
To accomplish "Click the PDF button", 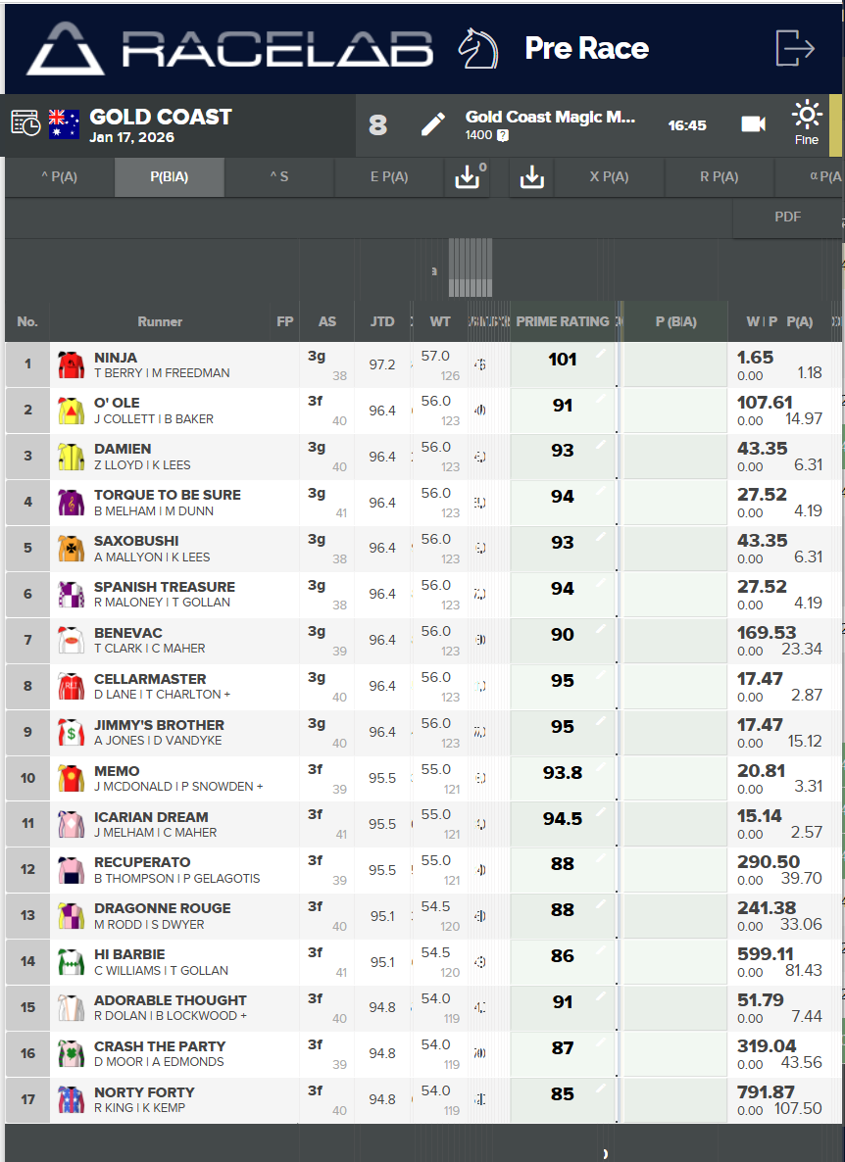I will pos(787,217).
